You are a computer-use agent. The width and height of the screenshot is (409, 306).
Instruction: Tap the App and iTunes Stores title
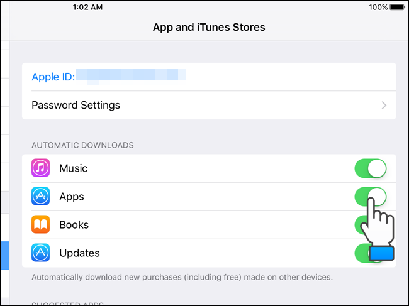click(209, 27)
